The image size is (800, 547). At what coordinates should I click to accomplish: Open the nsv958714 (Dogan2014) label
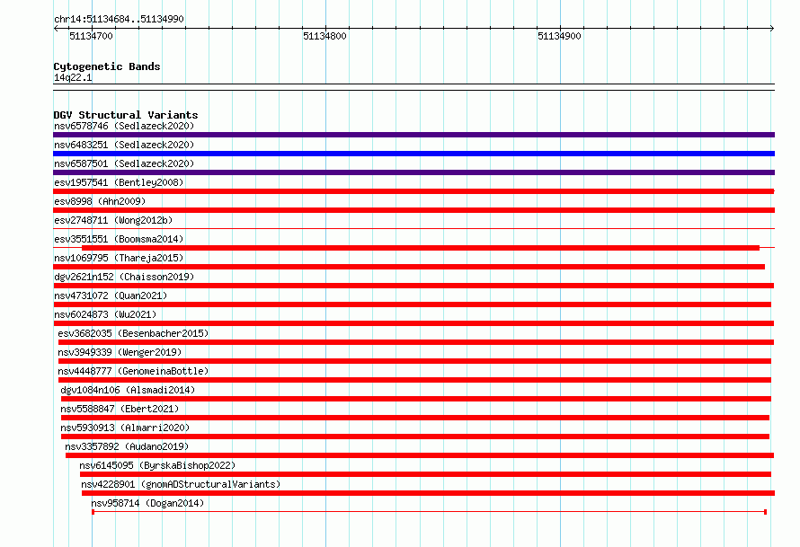click(147, 503)
